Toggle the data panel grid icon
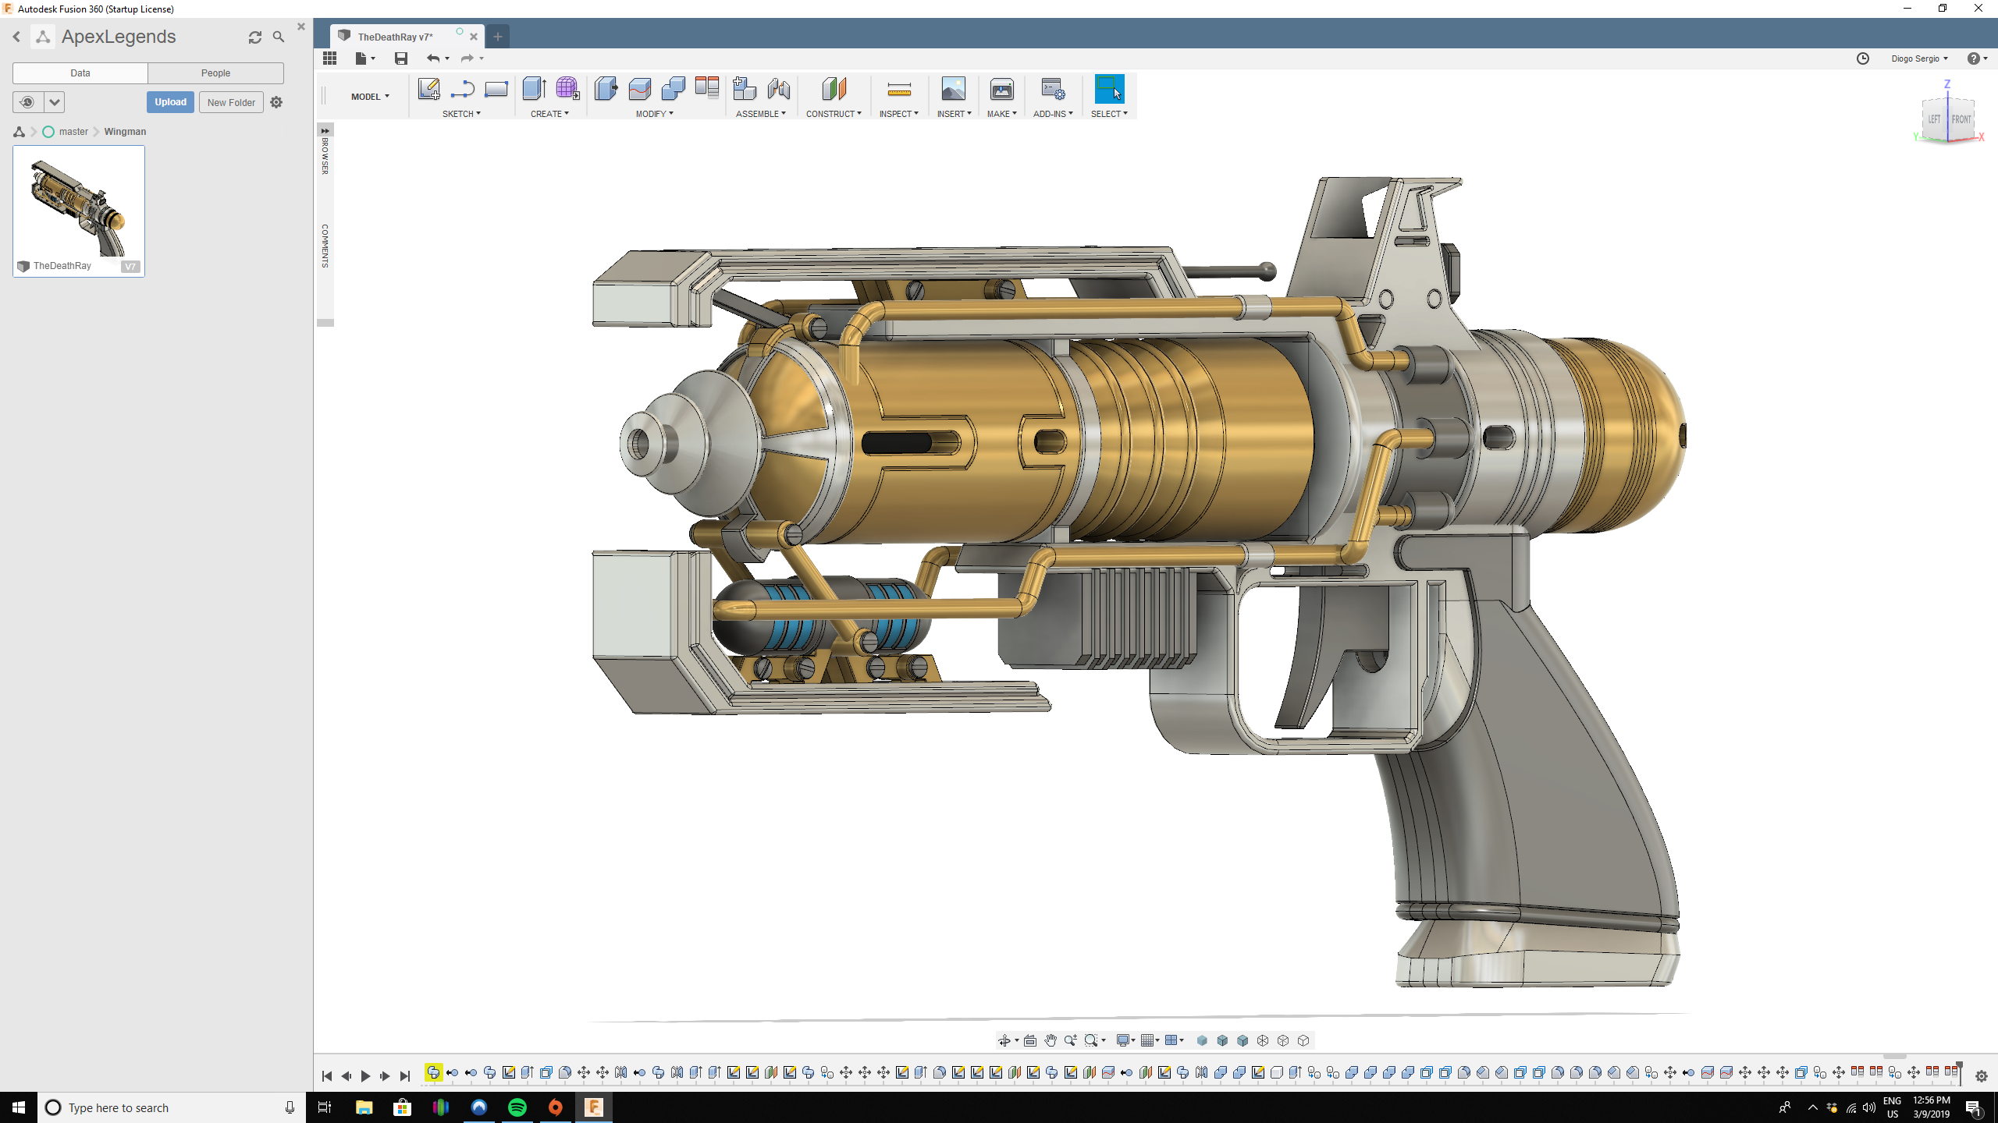 (329, 58)
